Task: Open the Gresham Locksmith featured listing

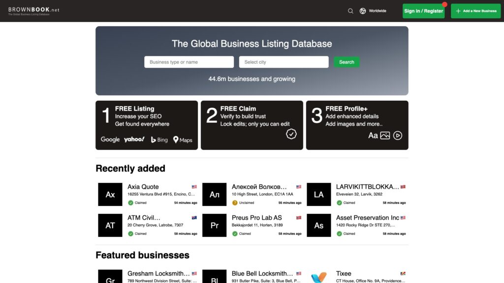Action: point(158,273)
